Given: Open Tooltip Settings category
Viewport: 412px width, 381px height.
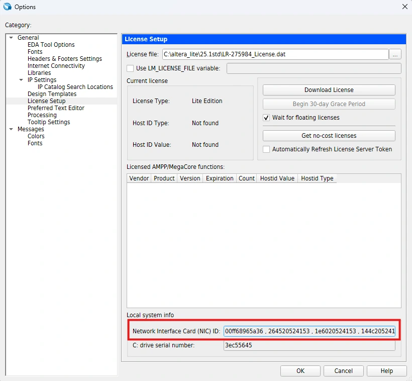Looking at the screenshot, I should pos(49,122).
